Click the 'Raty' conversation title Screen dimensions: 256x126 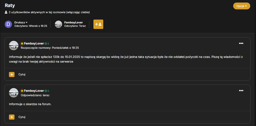[10, 6]
